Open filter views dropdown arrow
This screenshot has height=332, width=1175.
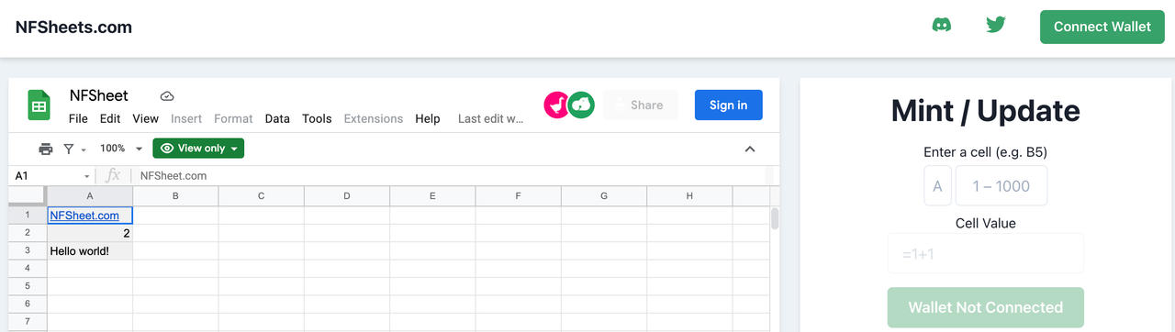(84, 149)
